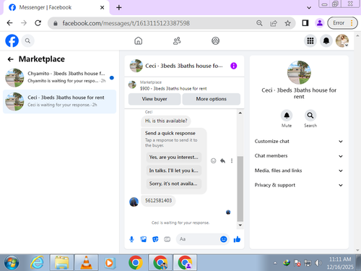Expand Chat members section

[x=298, y=156]
